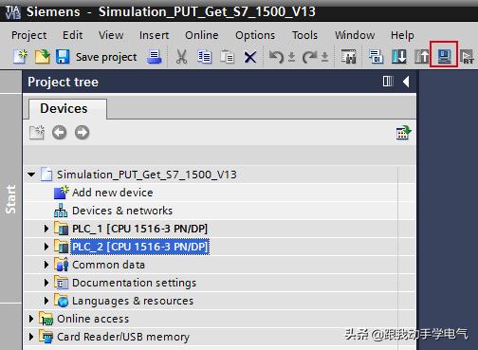Collapse the Simulation_PUT_Get_S7_1500_V13 project node

click(31, 175)
